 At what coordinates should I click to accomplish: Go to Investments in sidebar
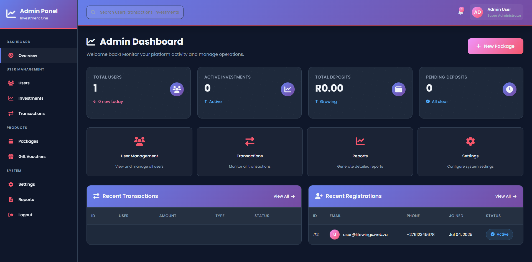point(39,98)
